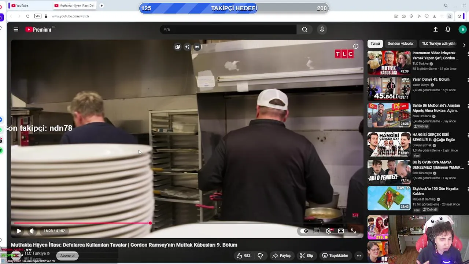The height and width of the screenshot is (264, 469).
Task: Switch to Mutfakta Hijyen İflası browser tab
Action: coord(74,5)
